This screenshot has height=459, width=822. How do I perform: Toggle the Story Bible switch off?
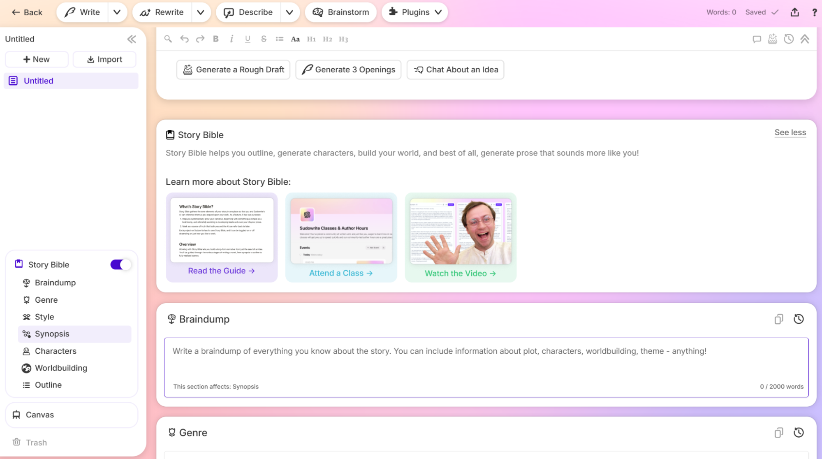(x=120, y=264)
